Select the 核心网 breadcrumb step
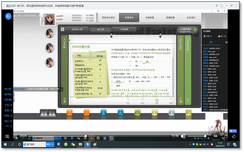The width and height of the screenshot is (244, 152). pos(101,30)
